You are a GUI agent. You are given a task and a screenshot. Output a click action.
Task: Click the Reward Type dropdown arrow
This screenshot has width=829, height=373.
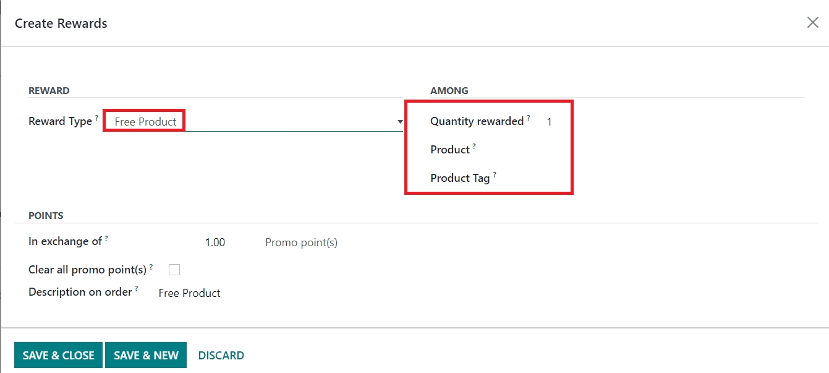click(x=400, y=122)
